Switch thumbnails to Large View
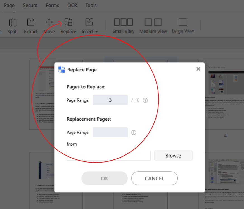The width and height of the screenshot is (244, 209). coord(183,25)
